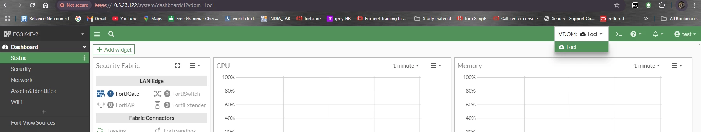Click the browser address bar URL
This screenshot has height=132, width=701.
(154, 5)
